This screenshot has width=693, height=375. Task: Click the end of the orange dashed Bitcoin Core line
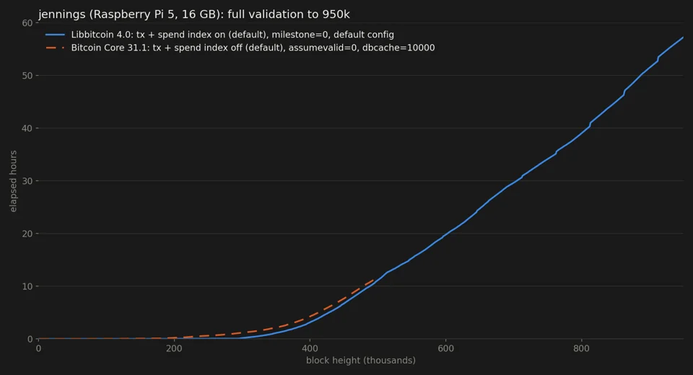point(374,280)
